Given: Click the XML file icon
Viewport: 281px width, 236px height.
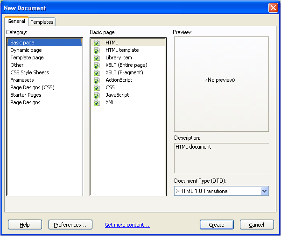Looking at the screenshot, I should tap(97, 103).
